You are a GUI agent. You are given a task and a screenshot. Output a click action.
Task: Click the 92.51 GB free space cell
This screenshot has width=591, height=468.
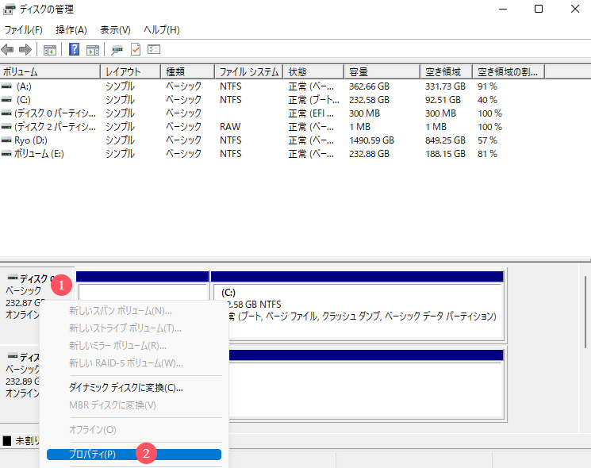(443, 100)
